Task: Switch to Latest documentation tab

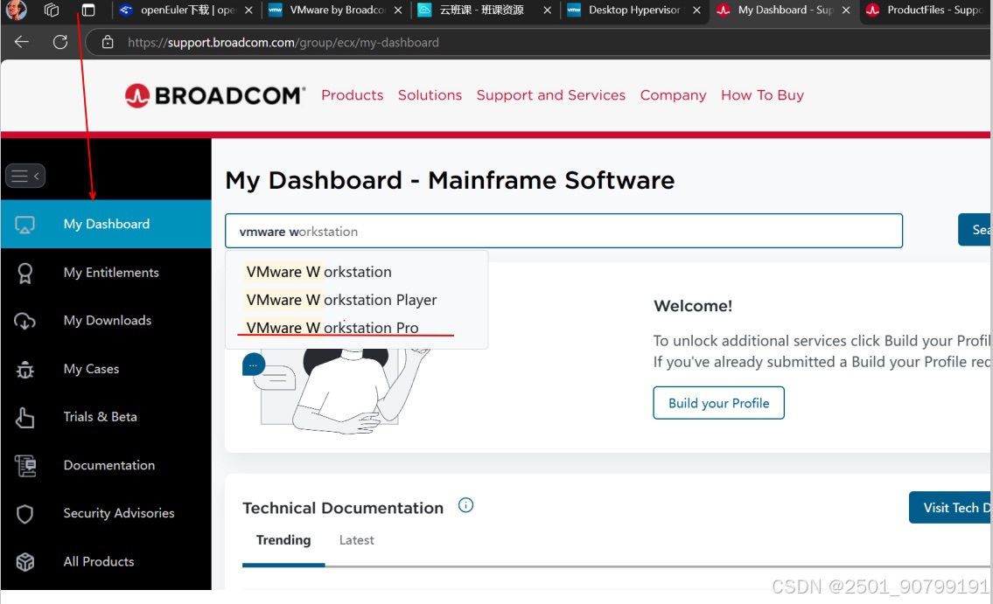Action: (x=357, y=540)
